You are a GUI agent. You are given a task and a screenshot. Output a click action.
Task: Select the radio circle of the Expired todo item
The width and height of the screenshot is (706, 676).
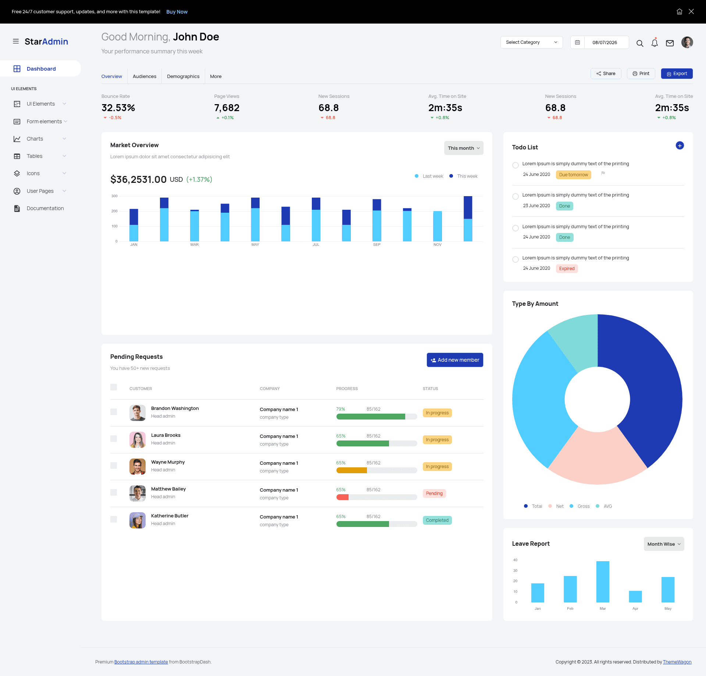(x=516, y=259)
